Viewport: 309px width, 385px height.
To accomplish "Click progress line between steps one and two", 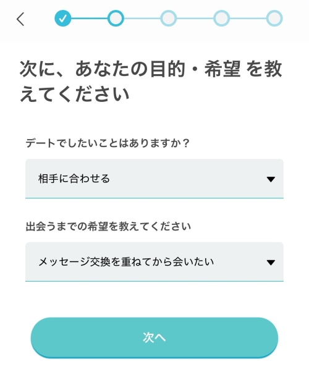I will point(90,19).
